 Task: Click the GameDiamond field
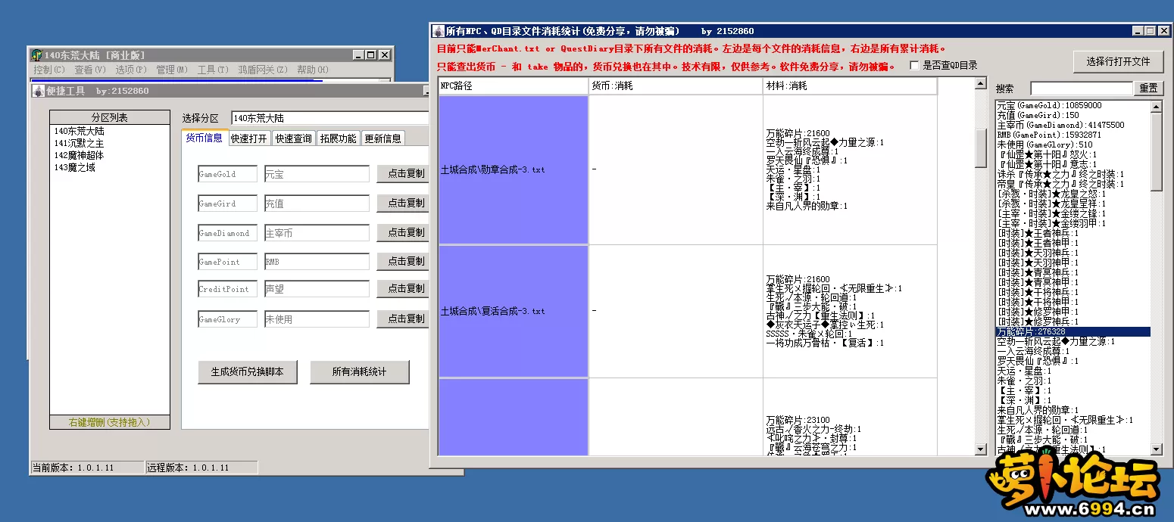(x=228, y=233)
